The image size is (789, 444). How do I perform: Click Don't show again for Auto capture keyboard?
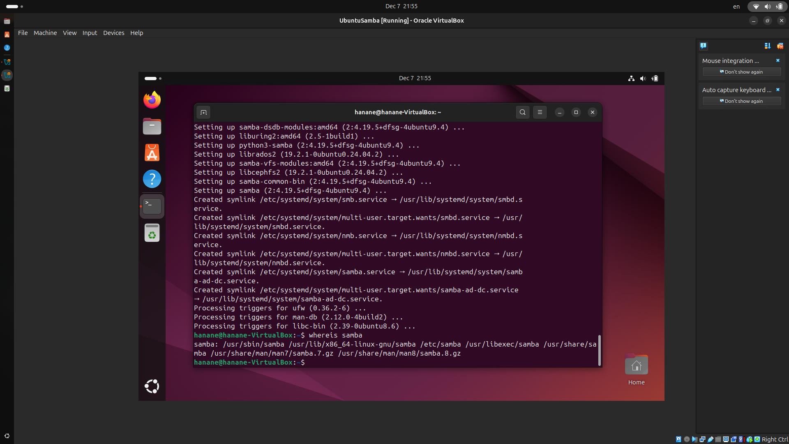(741, 101)
